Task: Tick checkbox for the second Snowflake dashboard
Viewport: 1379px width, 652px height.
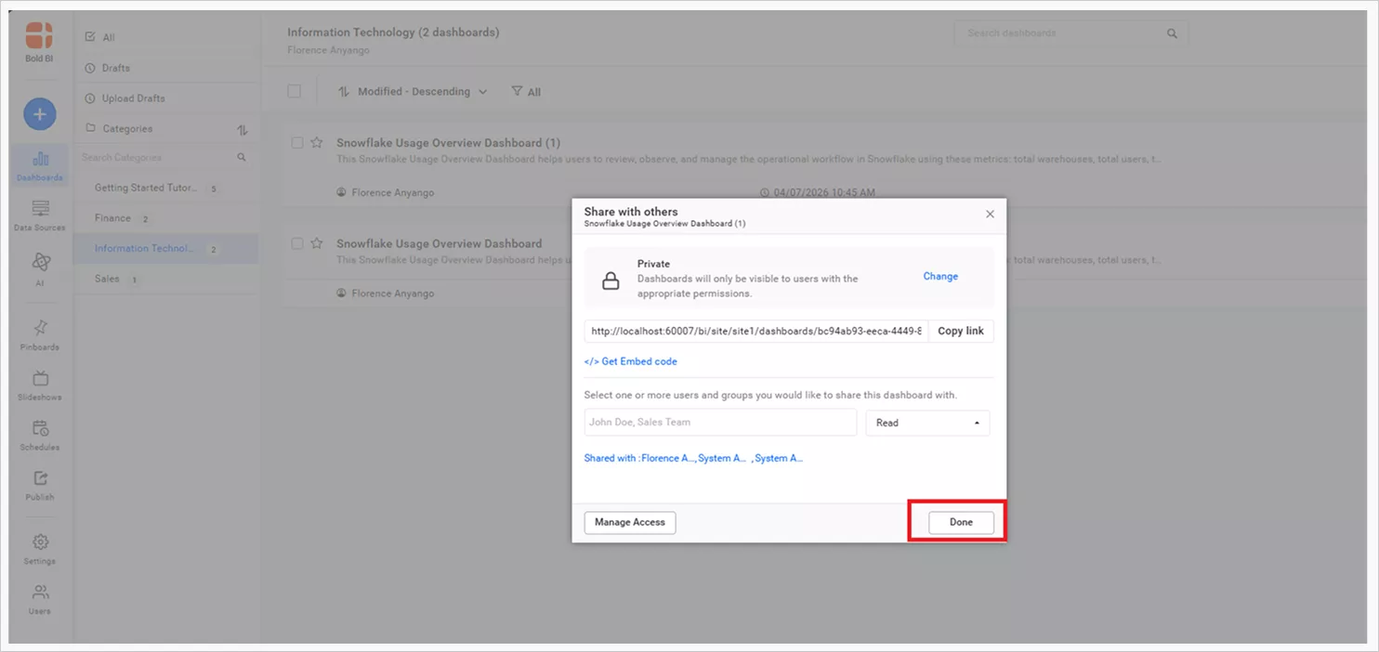Action: coord(297,243)
